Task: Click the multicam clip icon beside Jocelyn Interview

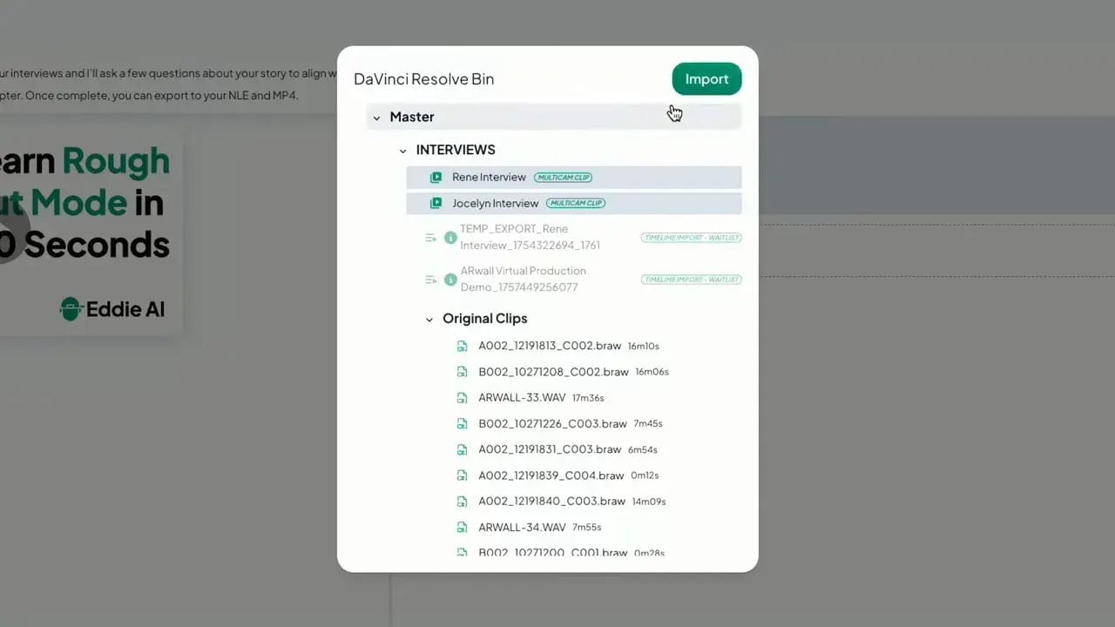Action: pos(436,204)
